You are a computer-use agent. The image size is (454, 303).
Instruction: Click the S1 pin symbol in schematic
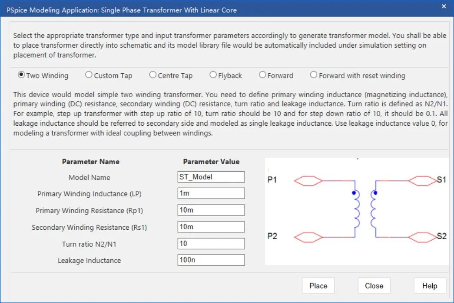(x=423, y=180)
